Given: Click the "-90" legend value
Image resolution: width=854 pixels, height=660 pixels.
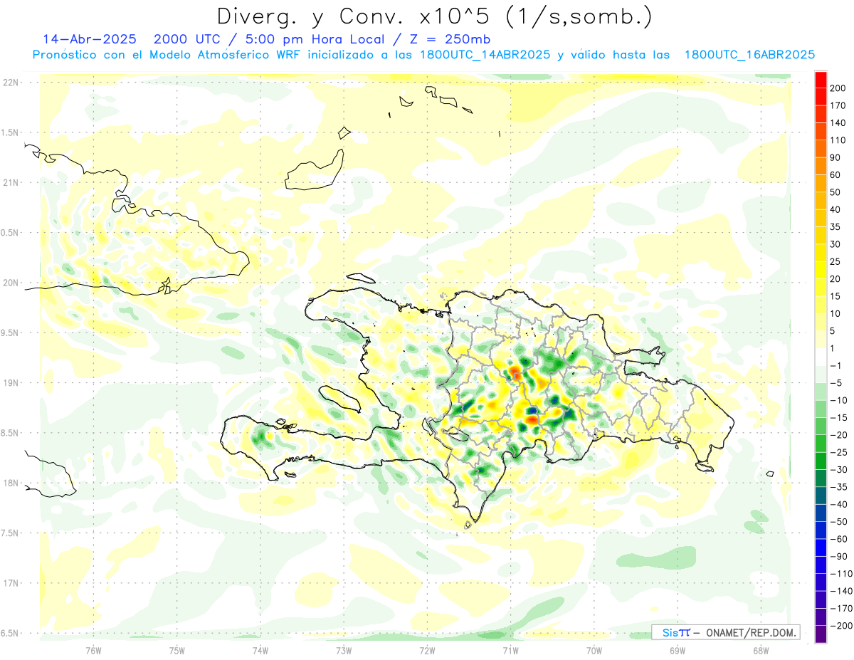Looking at the screenshot, I should (838, 557).
